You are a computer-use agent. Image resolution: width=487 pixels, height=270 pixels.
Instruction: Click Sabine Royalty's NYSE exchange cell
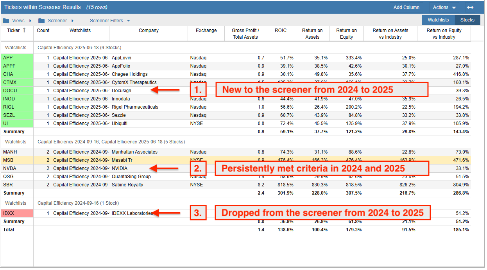(x=197, y=185)
